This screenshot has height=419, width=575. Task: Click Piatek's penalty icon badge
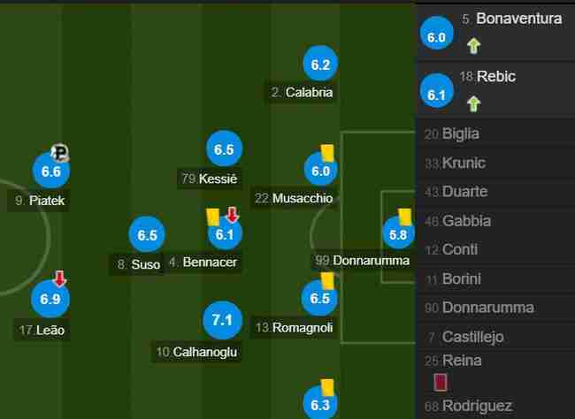coord(60,152)
